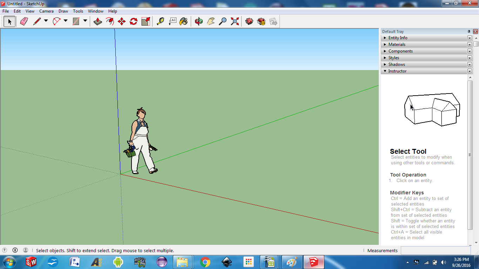Image resolution: width=479 pixels, height=269 pixels.
Task: Open the Help menu
Action: 113,11
